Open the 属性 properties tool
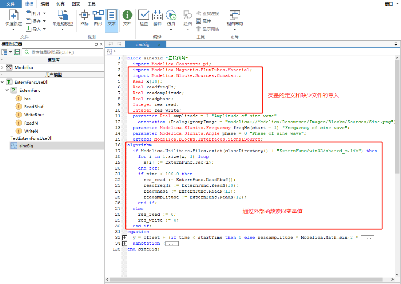The height and width of the screenshot is (284, 401). tap(203, 21)
